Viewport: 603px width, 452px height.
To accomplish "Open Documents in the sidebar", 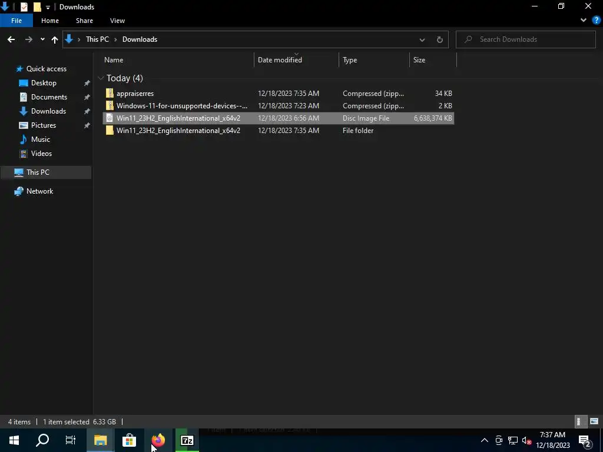I will pyautogui.click(x=49, y=97).
